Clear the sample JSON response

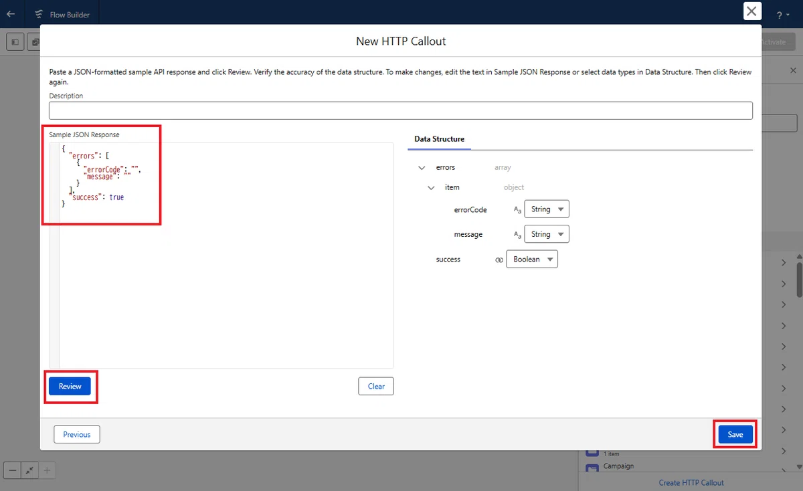pyautogui.click(x=376, y=386)
